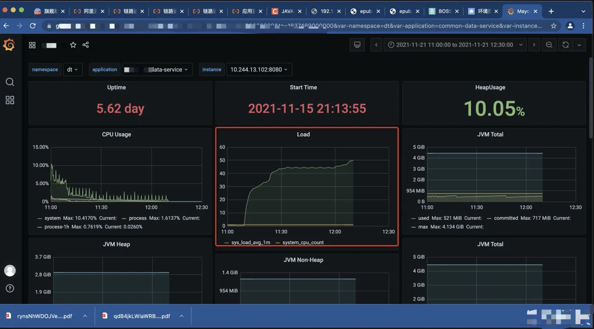The height and width of the screenshot is (329, 594).
Task: Expand options for qdB4jkLWiaWRB download
Action: [181, 316]
